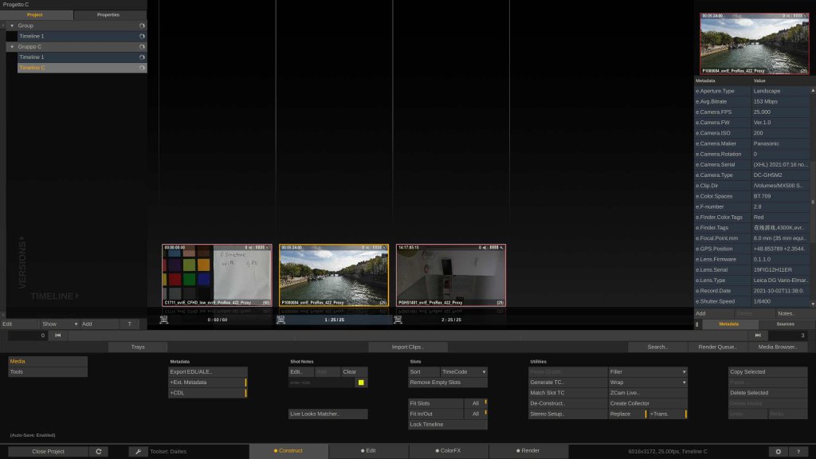Switch to the Properties tab
The image size is (816, 459).
click(108, 14)
